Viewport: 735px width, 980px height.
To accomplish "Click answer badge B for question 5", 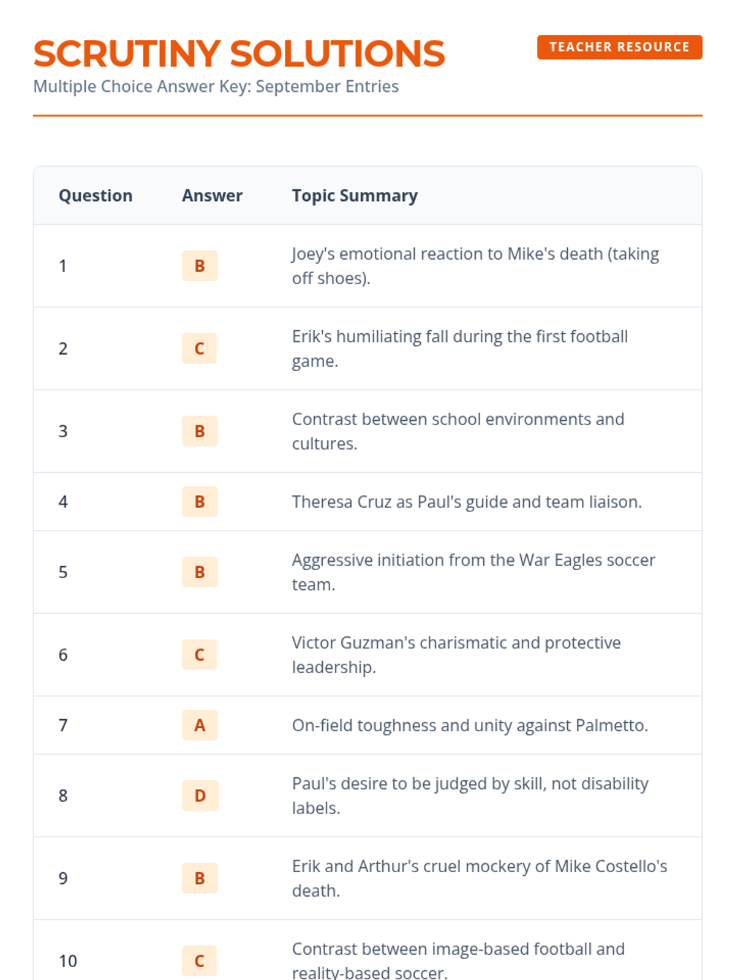I will click(x=200, y=572).
